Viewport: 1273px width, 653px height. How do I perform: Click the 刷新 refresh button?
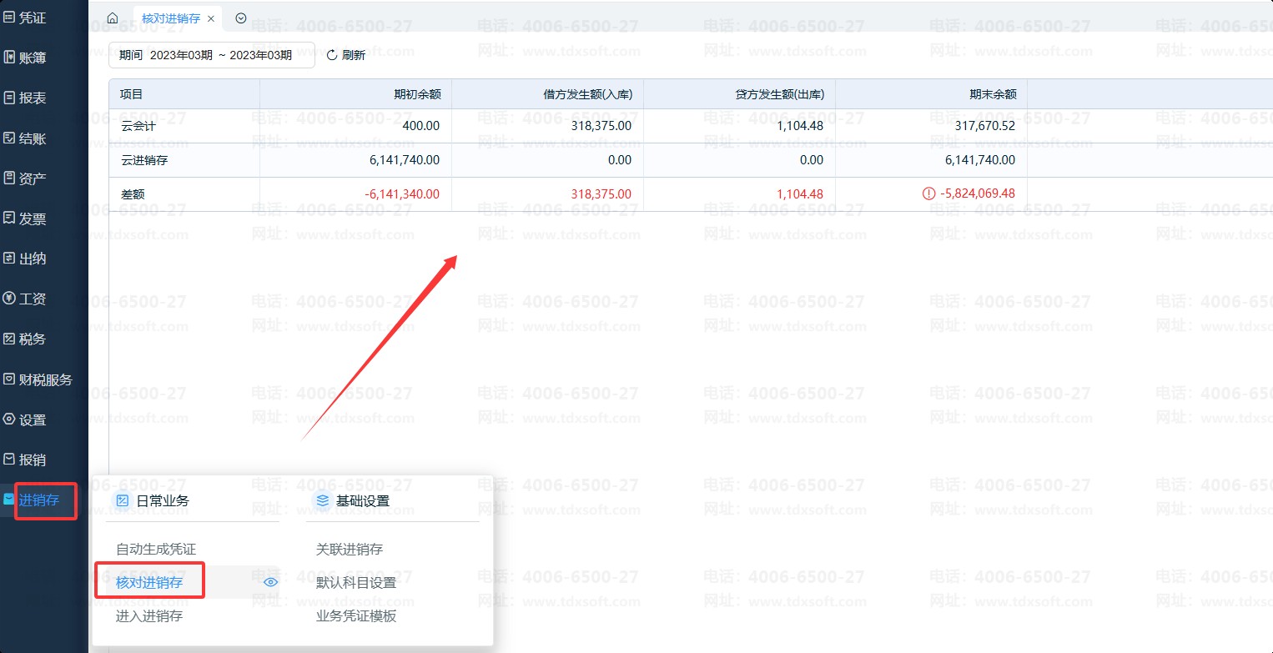(x=345, y=55)
